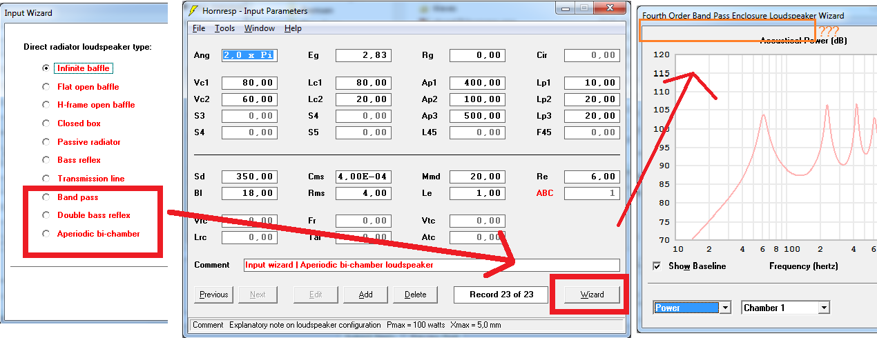Image resolution: width=877 pixels, height=338 pixels.
Task: Choose Passive radiator loudspeaker type
Action: tap(46, 142)
